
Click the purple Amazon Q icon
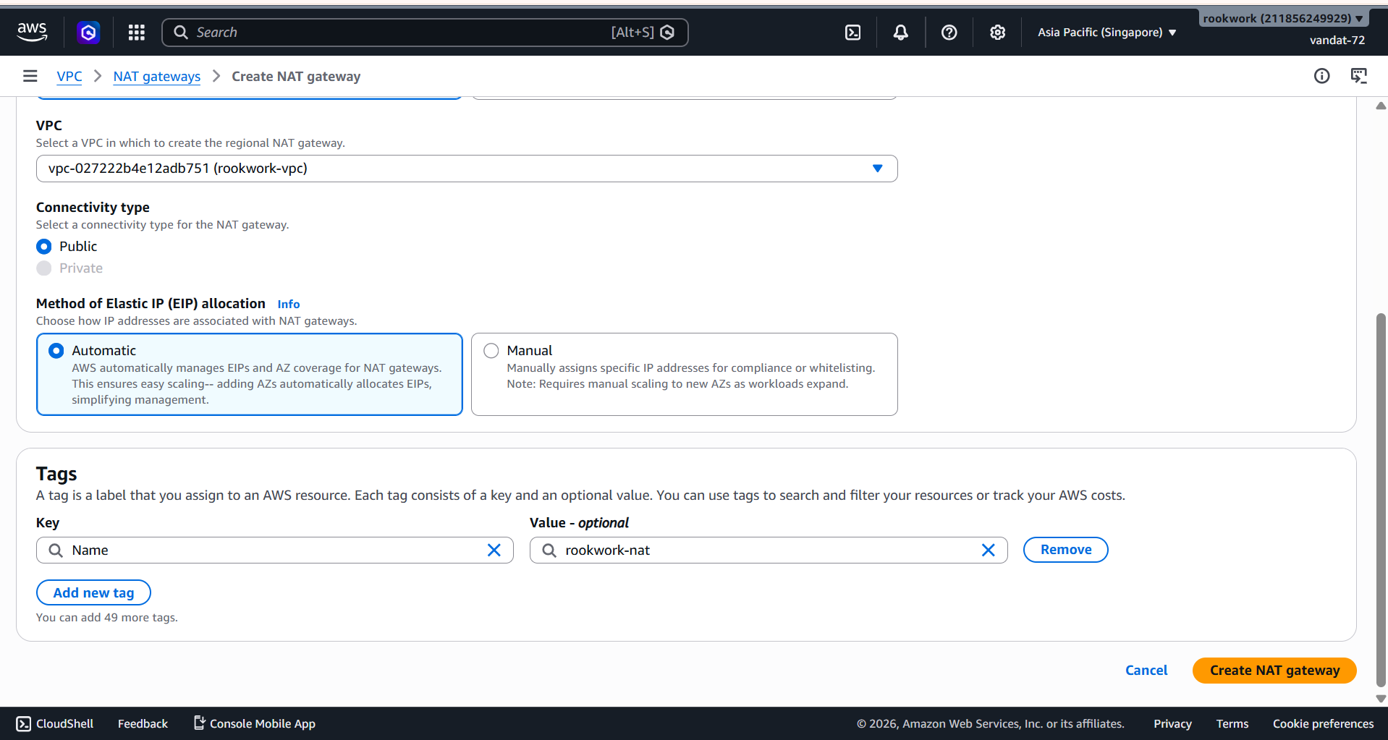(x=88, y=32)
